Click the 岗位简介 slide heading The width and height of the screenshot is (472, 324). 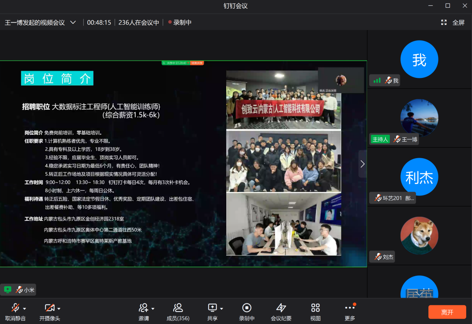(x=57, y=78)
